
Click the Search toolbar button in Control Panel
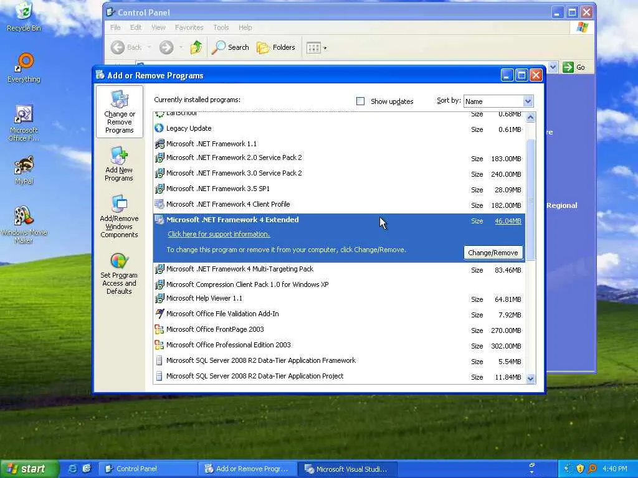pyautogui.click(x=231, y=47)
